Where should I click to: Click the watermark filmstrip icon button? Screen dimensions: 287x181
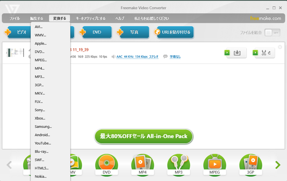pyautogui.click(x=236, y=53)
